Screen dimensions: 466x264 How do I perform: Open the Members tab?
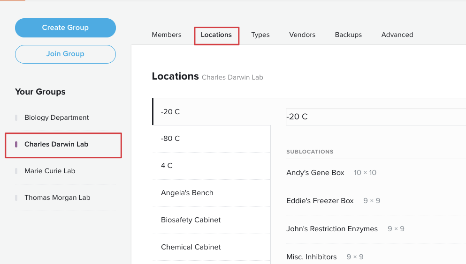(167, 35)
